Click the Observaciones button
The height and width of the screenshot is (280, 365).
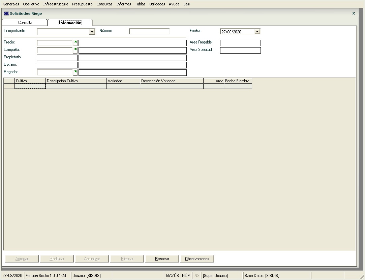point(197,259)
